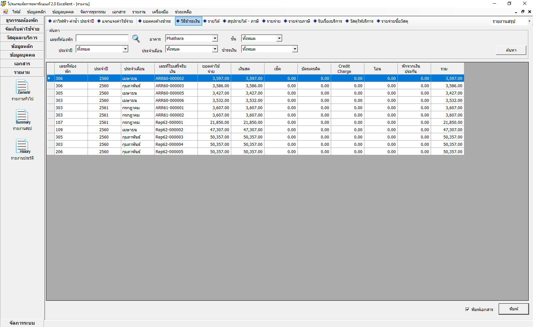The width and height of the screenshot is (533, 327).
Task: Switch to รายได้ tab
Action: pos(212,21)
